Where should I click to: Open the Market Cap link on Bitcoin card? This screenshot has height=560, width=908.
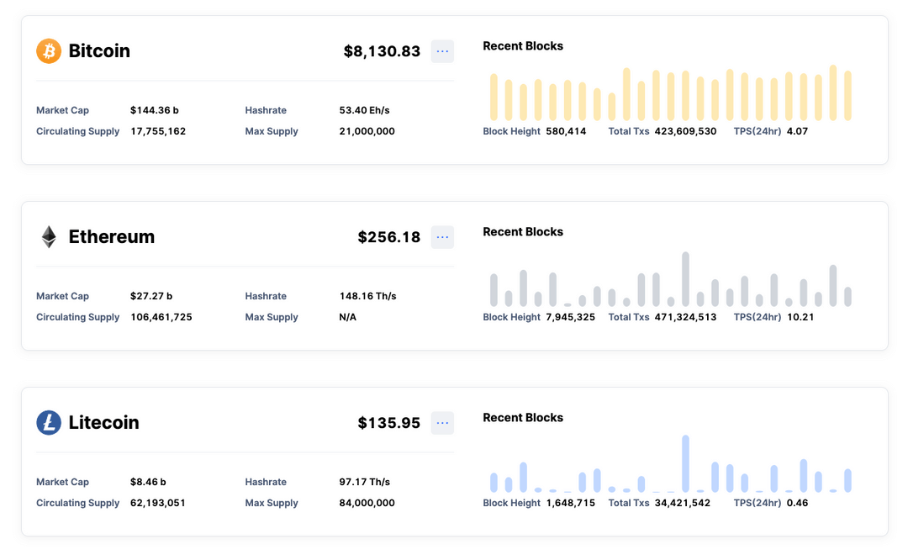pyautogui.click(x=62, y=110)
